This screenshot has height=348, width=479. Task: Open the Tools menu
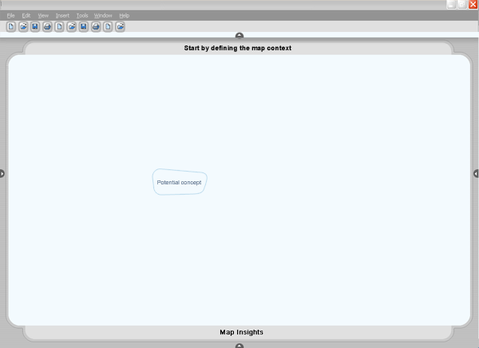82,15
